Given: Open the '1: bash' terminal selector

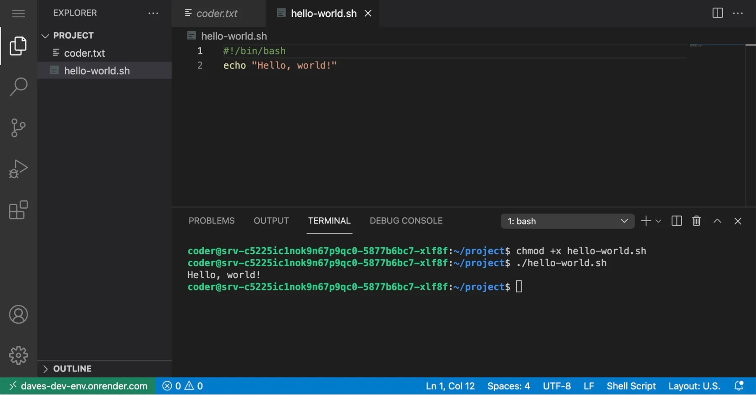Looking at the screenshot, I should click(x=567, y=221).
